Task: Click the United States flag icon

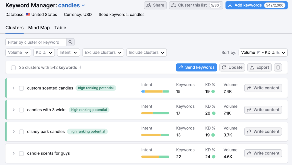Action: (28, 15)
